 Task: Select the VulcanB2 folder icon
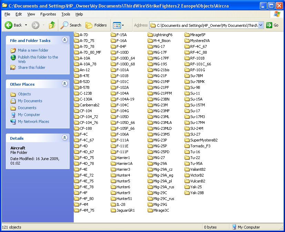click(187, 181)
